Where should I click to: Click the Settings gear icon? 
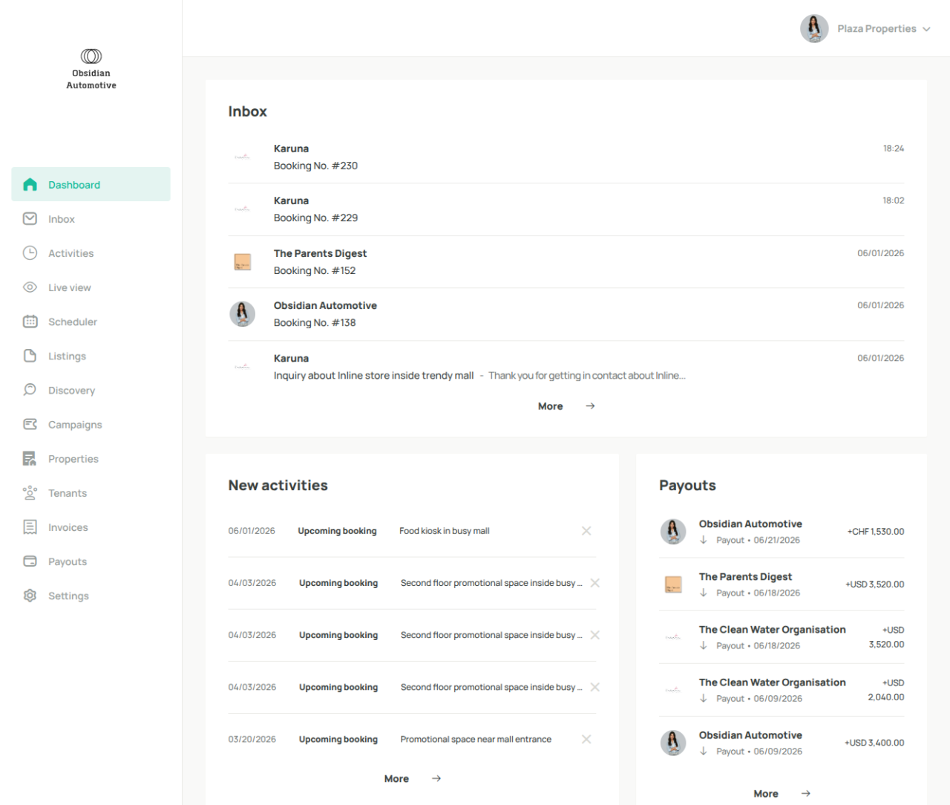(30, 595)
